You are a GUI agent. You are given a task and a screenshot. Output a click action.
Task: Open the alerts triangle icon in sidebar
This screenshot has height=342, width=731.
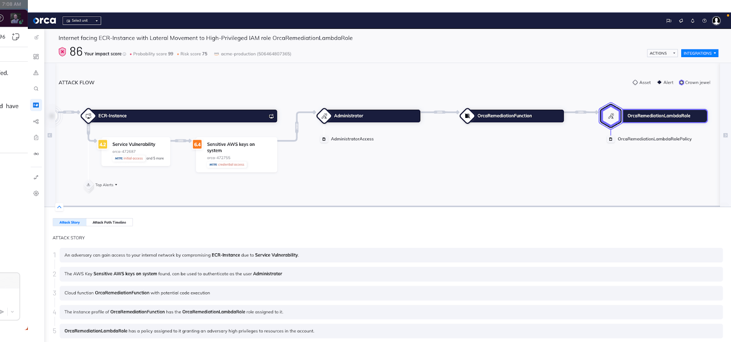pos(36,73)
